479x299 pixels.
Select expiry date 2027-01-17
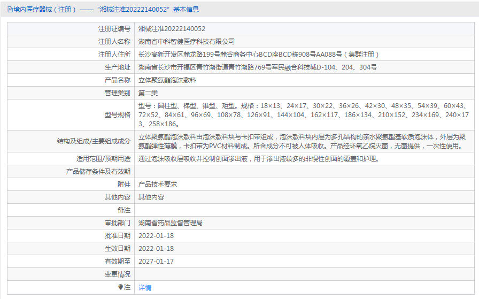(x=156, y=262)
